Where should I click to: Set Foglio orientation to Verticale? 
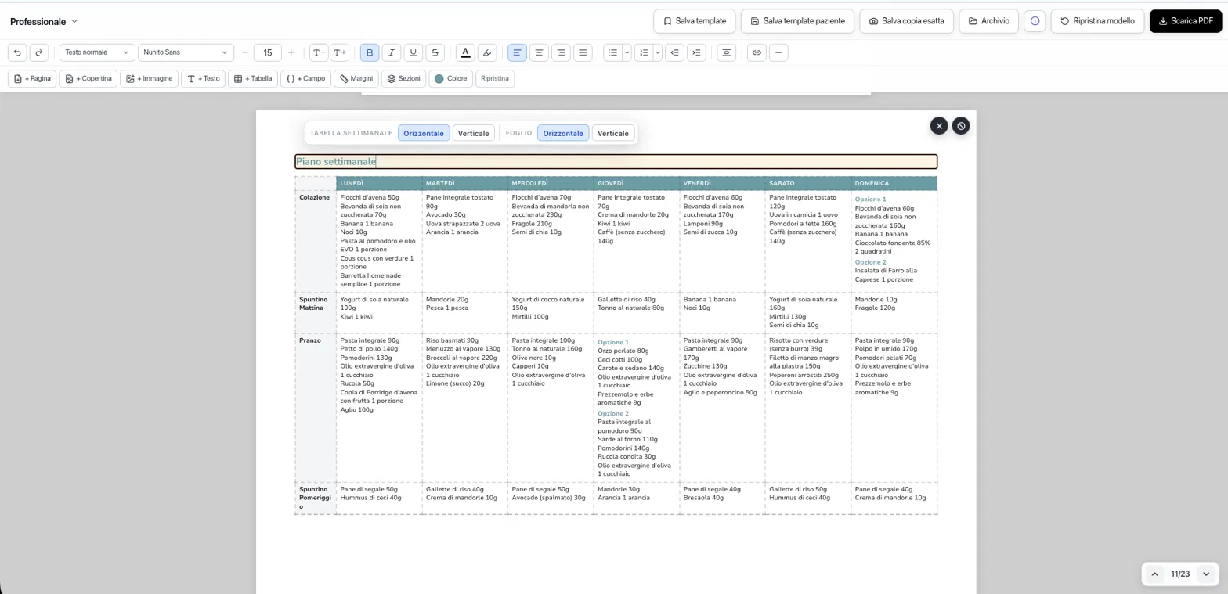[x=612, y=133]
